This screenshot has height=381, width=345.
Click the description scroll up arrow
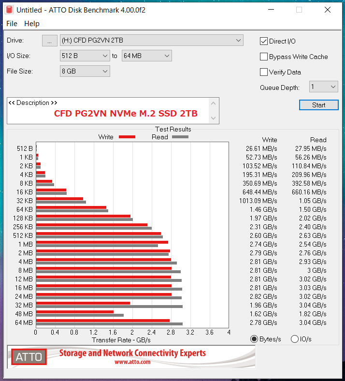coord(214,103)
